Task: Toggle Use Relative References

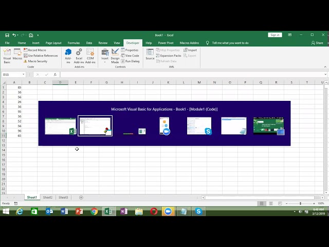Action: pyautogui.click(x=41, y=56)
